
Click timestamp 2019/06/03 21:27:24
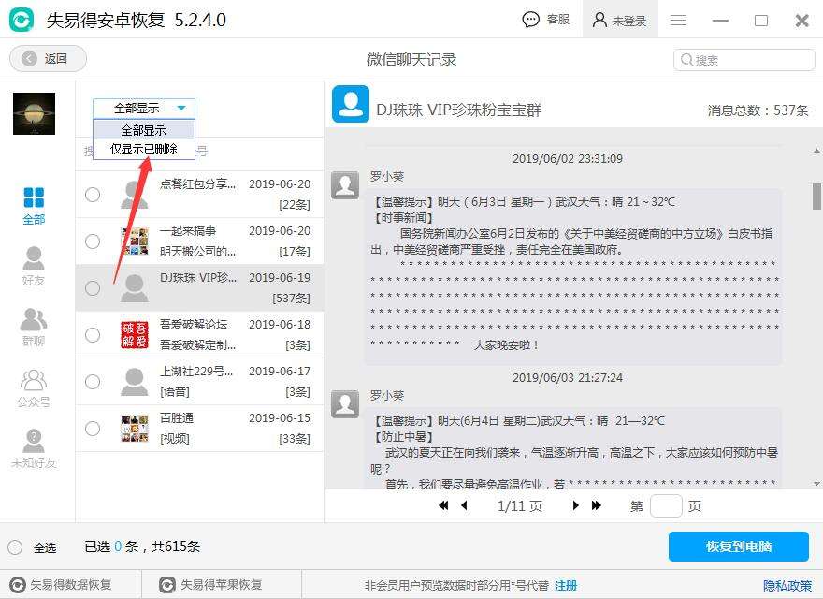pos(568,378)
